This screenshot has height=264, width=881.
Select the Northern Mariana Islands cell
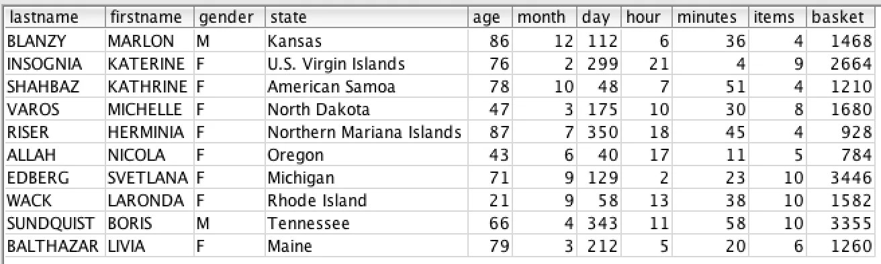click(366, 133)
